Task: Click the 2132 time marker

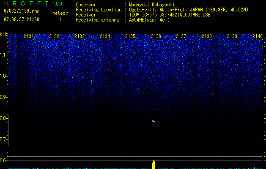Action: pos(54,36)
